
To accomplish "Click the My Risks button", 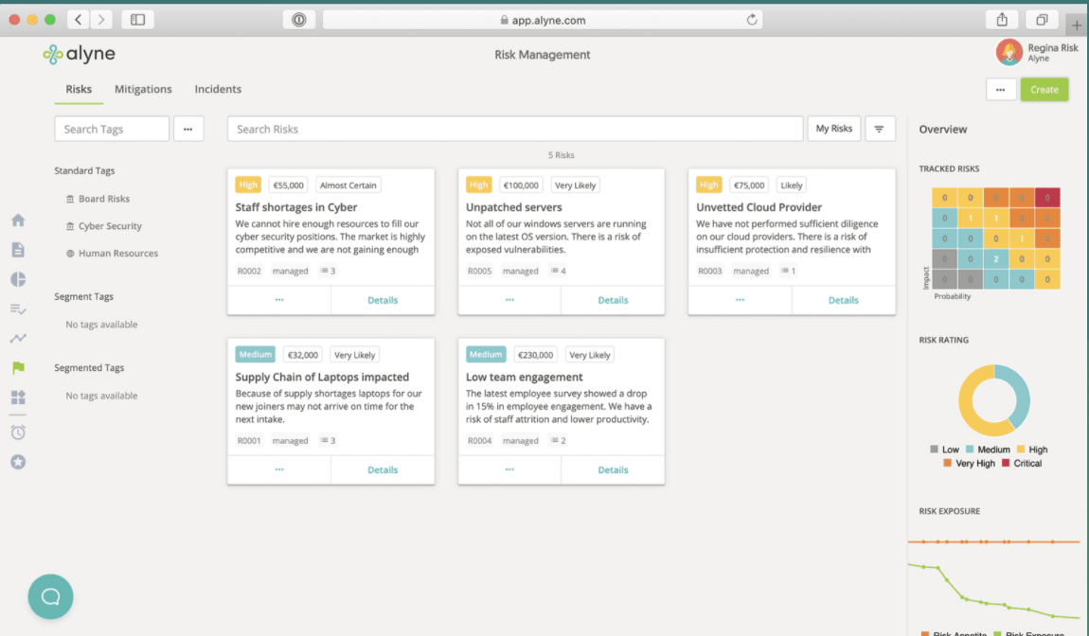I will click(x=834, y=129).
